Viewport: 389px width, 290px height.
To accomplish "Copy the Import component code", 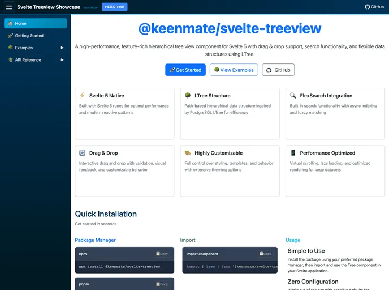I will (265, 254).
